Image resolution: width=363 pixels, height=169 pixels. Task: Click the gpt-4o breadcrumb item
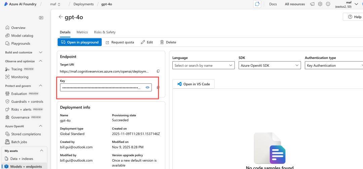(x=107, y=4)
